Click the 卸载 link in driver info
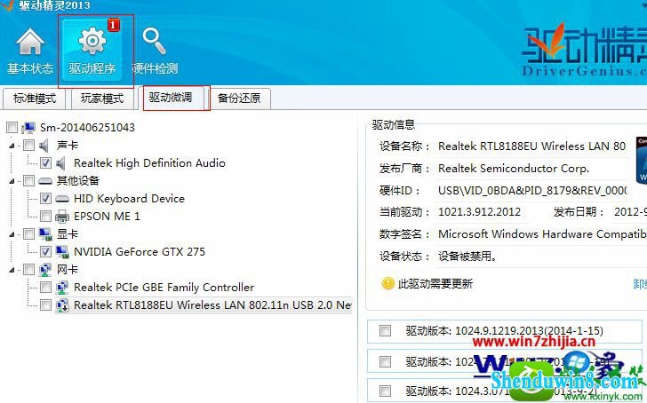This screenshot has width=647, height=403. pos(640,283)
